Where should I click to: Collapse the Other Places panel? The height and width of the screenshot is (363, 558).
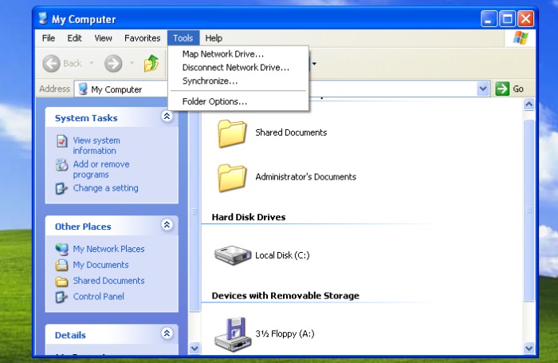(167, 225)
